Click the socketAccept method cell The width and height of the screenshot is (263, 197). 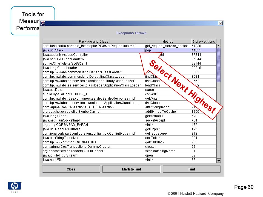[x=168, y=120]
